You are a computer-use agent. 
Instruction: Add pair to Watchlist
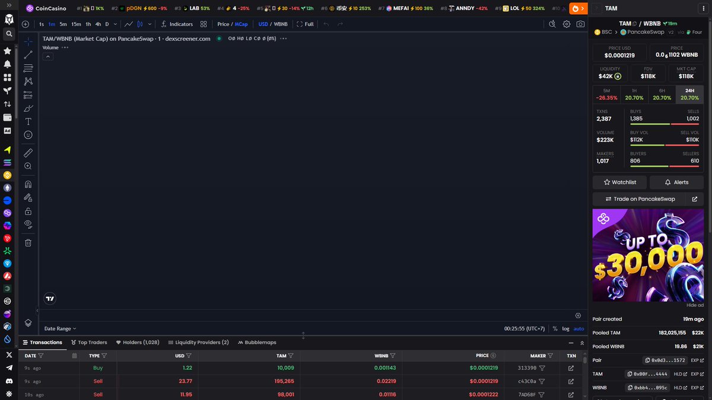coord(619,182)
